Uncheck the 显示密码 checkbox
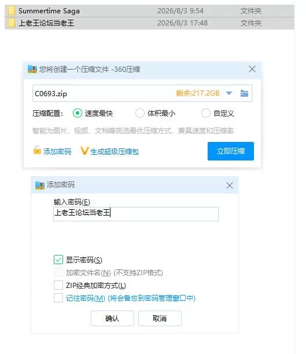The height and width of the screenshot is (354, 306). pos(58,260)
